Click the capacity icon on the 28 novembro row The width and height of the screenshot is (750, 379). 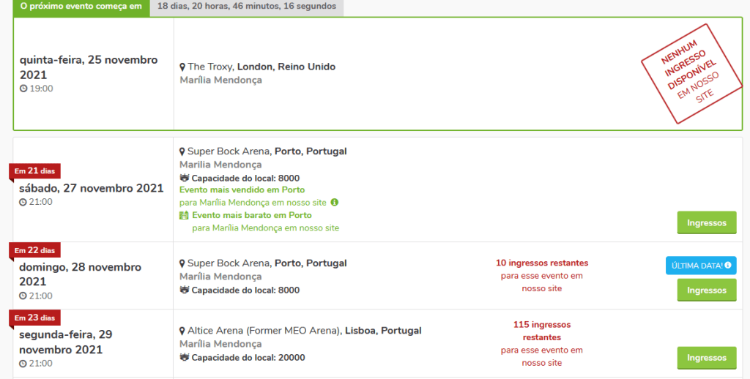(x=184, y=290)
